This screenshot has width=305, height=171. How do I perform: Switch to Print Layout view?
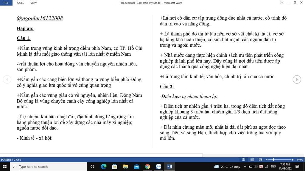tap(252, 159)
